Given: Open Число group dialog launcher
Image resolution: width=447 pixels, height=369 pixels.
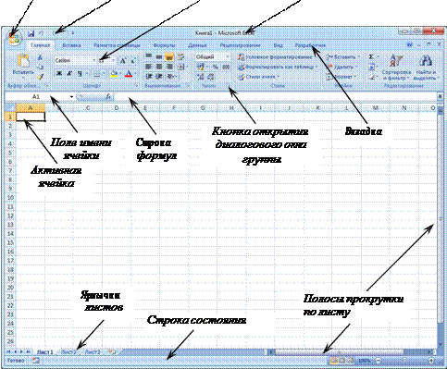Looking at the screenshot, I should coord(229,85).
